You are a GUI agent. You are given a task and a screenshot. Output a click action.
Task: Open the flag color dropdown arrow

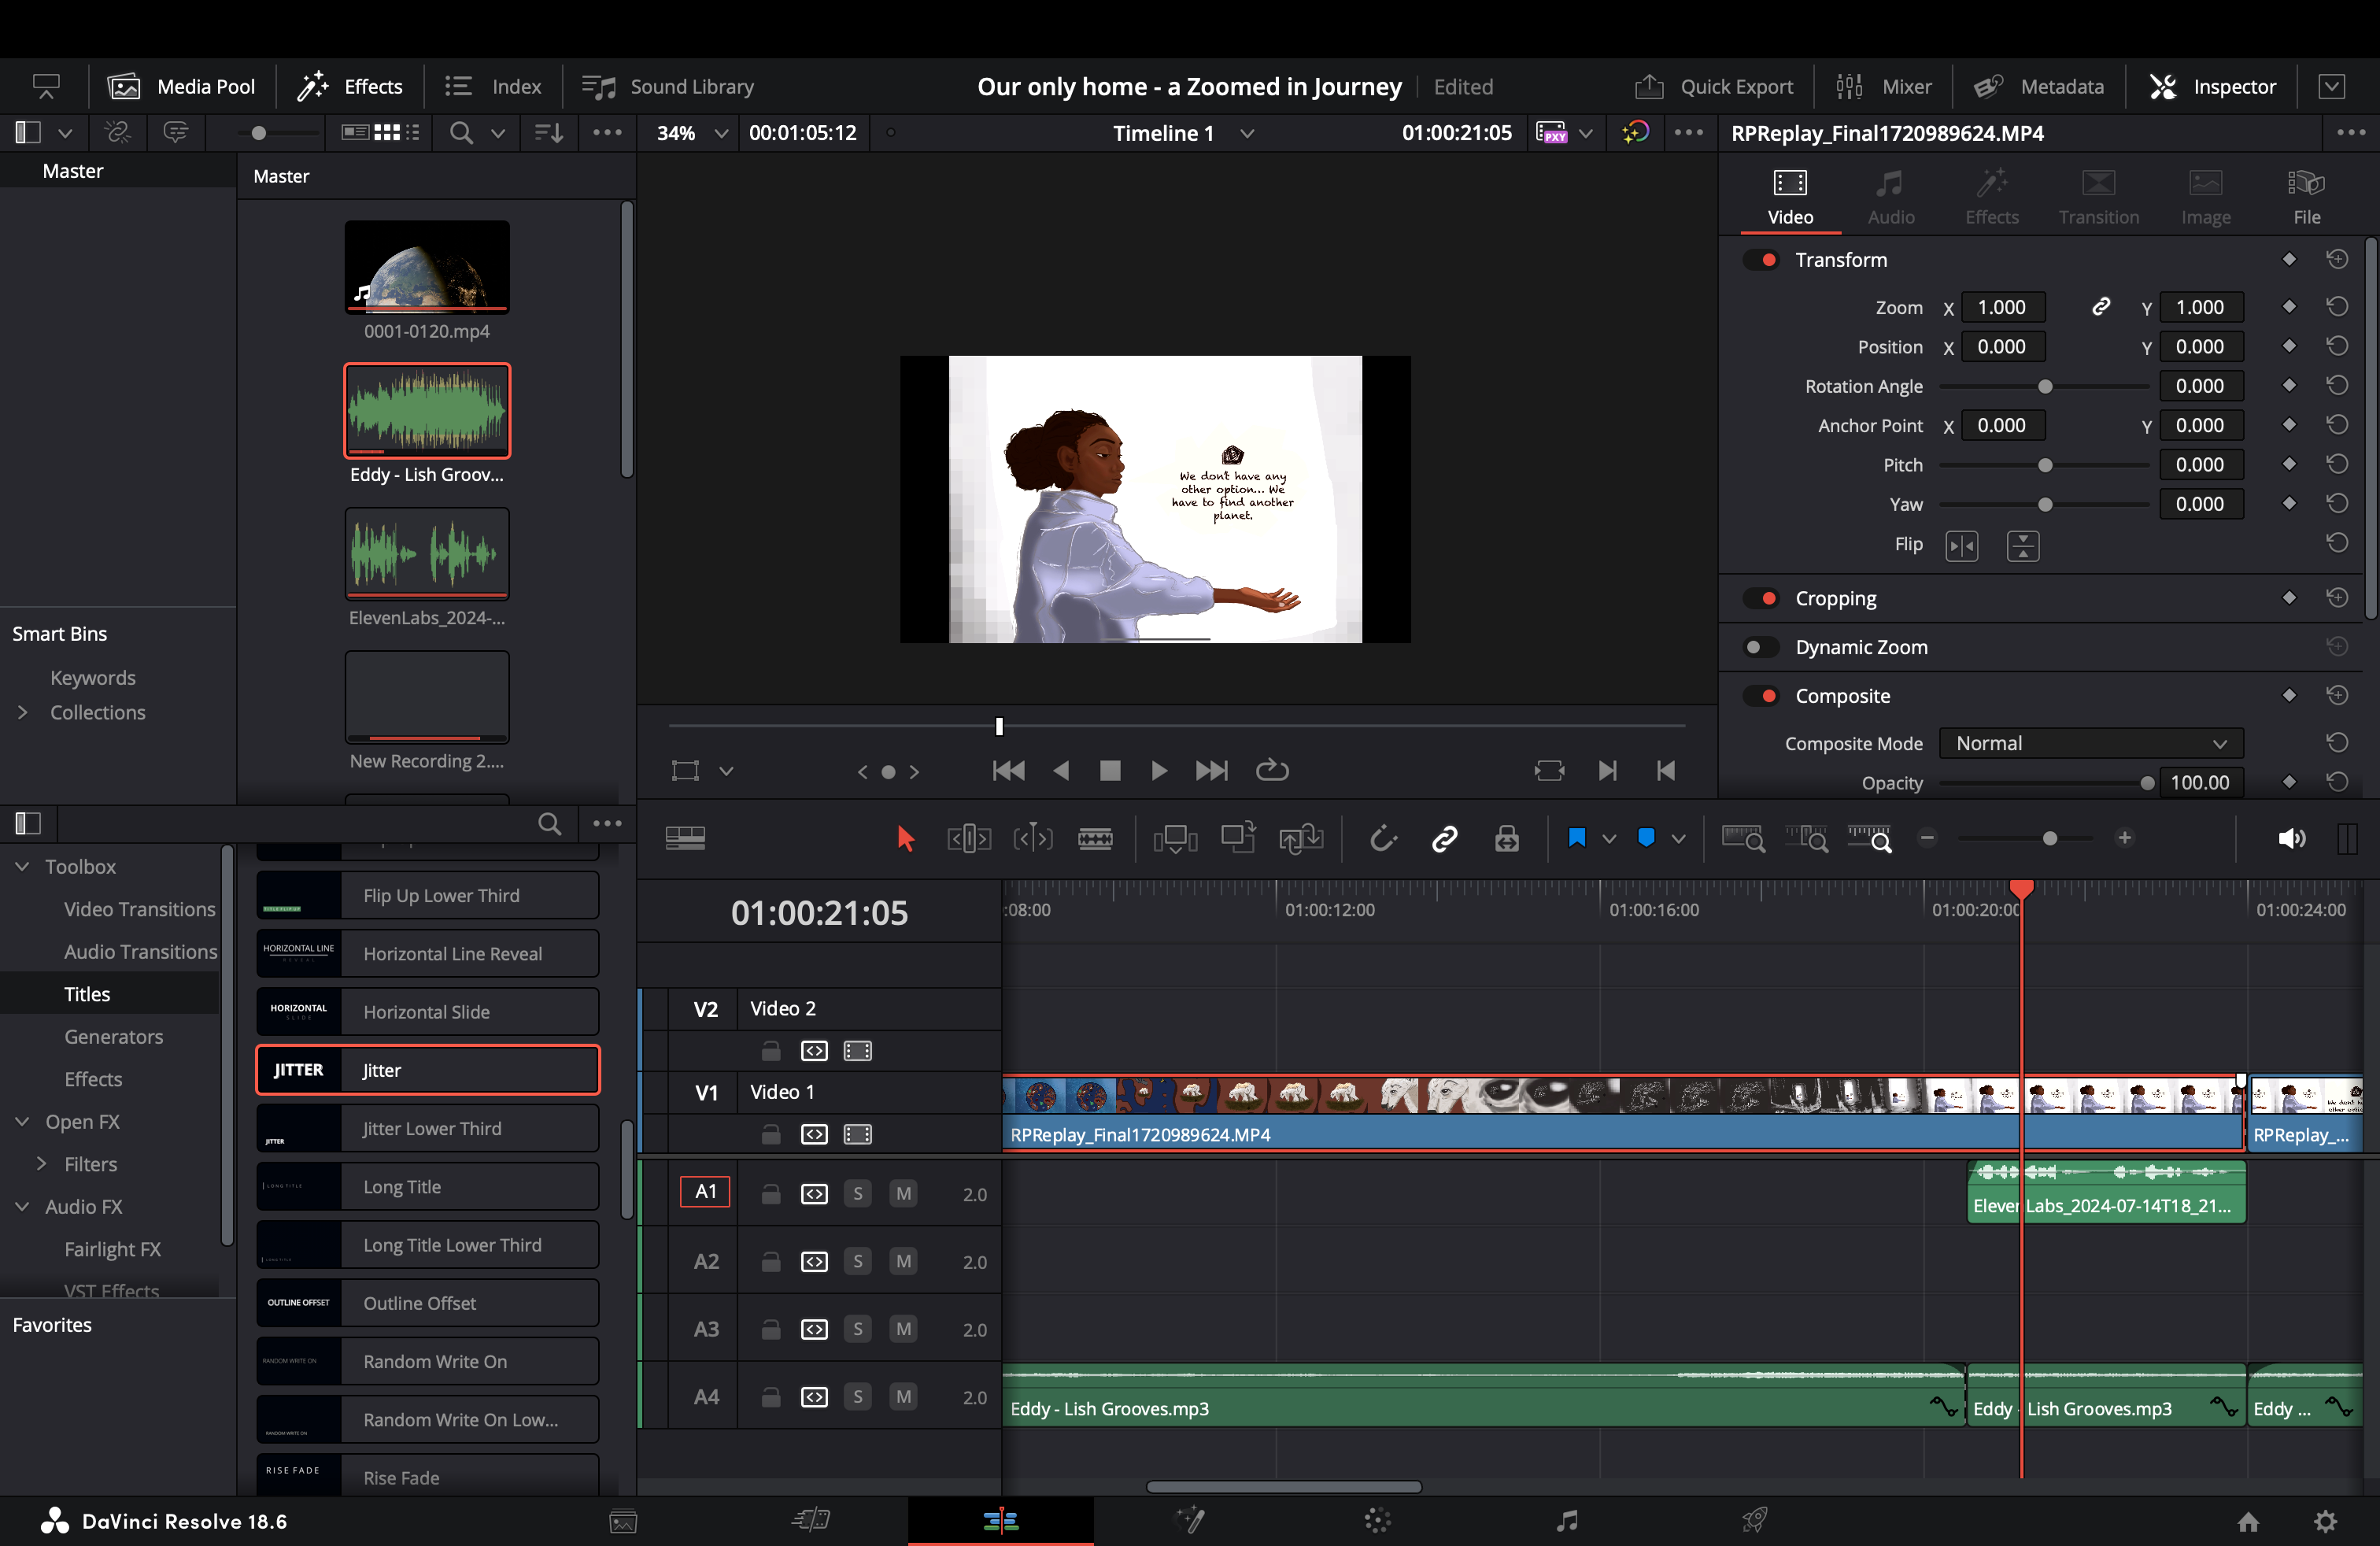click(1609, 838)
